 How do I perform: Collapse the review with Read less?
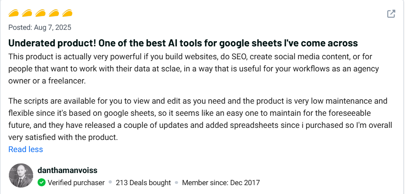(25, 149)
